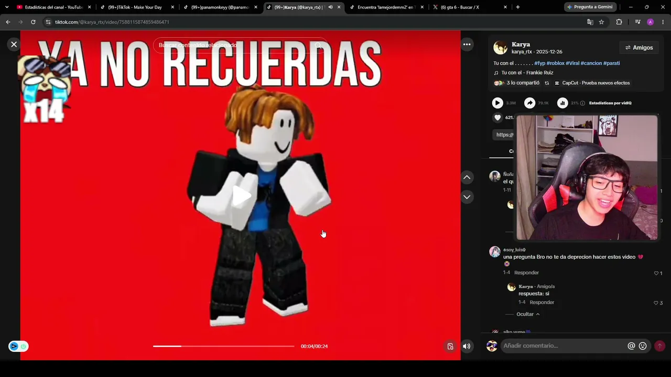Click the 3 lo compartió shared-by text
This screenshot has width=671, height=377.
tap(523, 83)
